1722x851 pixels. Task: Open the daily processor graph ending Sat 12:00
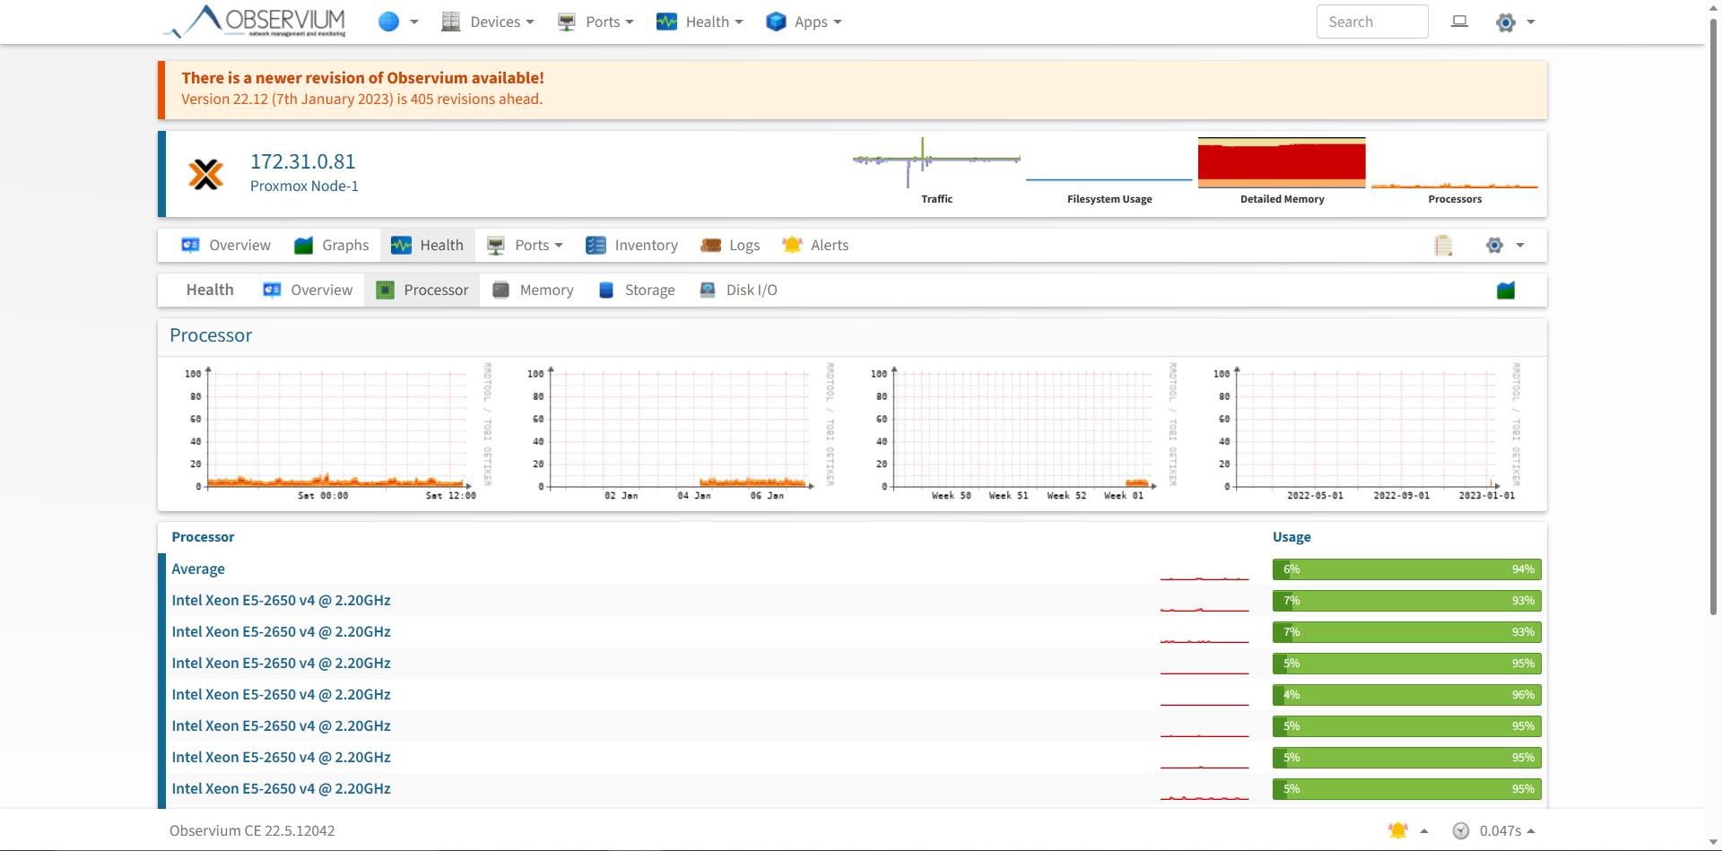[x=339, y=432]
